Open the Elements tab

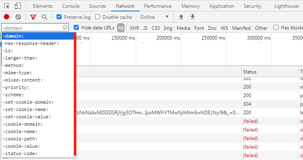pos(43,6)
